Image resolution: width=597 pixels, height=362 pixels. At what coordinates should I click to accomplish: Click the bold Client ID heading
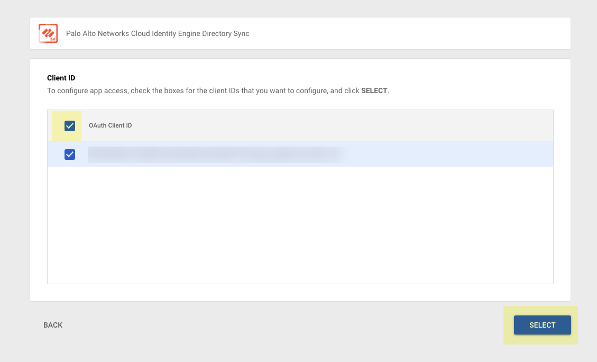click(x=61, y=78)
